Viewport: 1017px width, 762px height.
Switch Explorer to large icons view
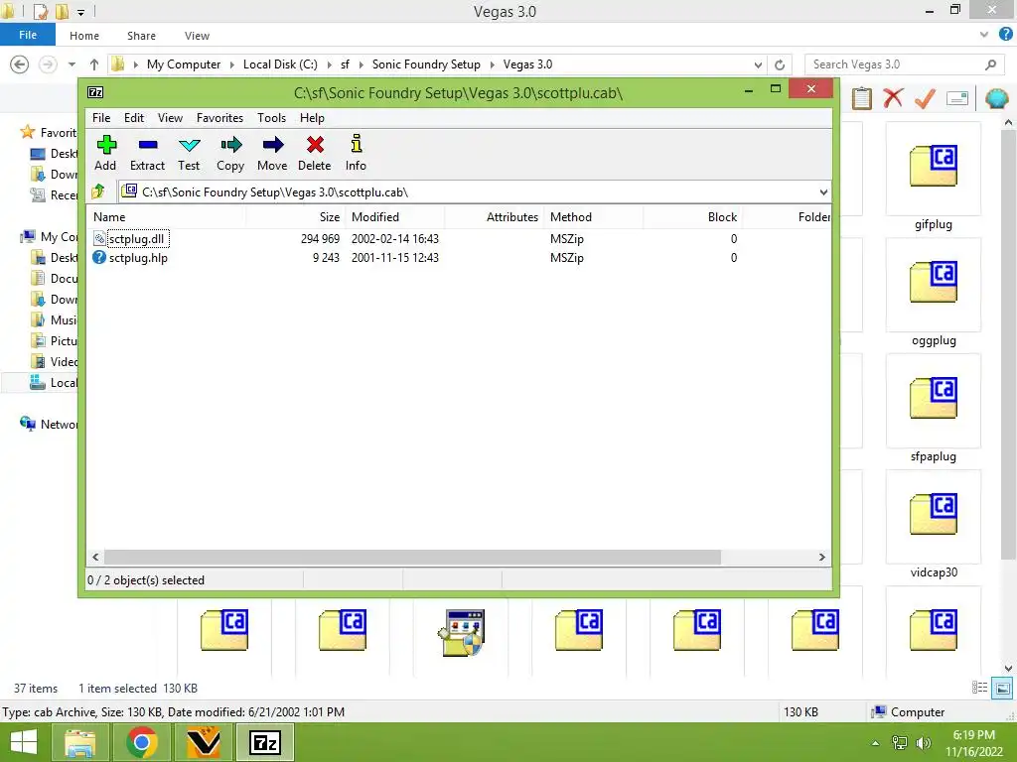(1003, 689)
